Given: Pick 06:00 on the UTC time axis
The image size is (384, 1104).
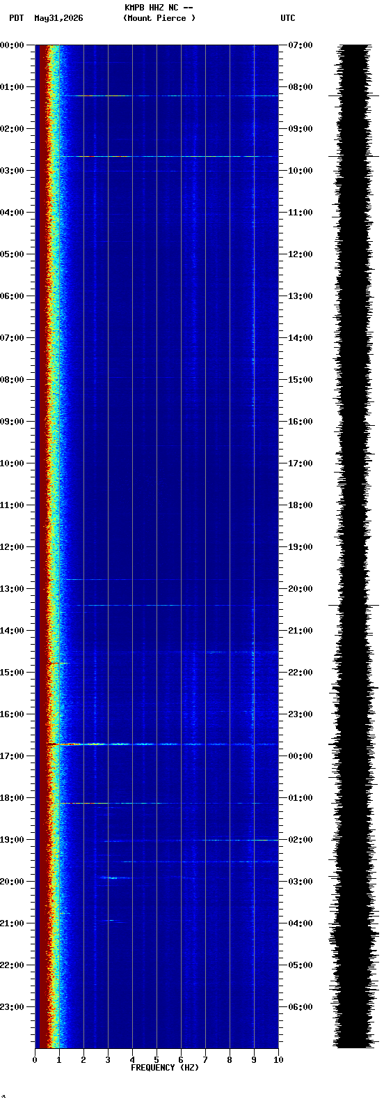Looking at the screenshot, I should (x=301, y=1007).
